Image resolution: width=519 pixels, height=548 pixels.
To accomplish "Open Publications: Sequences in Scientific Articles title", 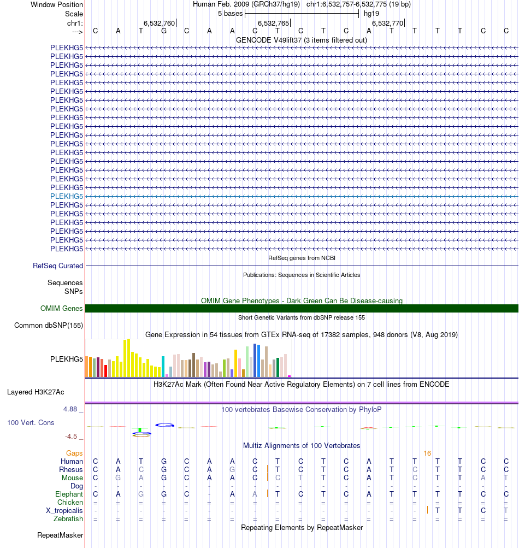I will (302, 275).
